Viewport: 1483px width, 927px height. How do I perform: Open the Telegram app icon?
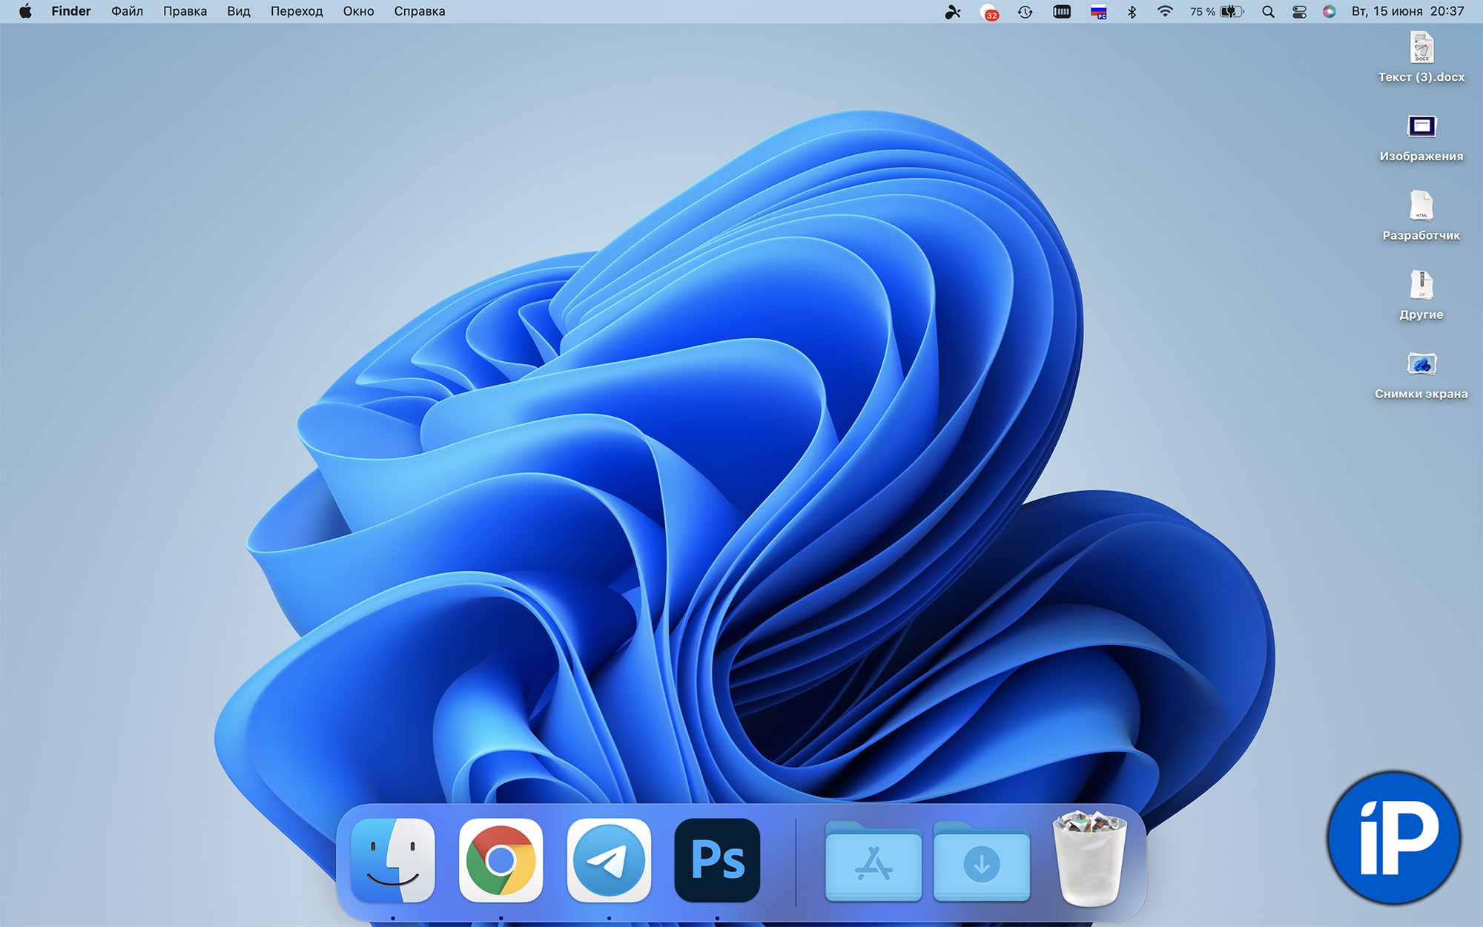pyautogui.click(x=609, y=860)
